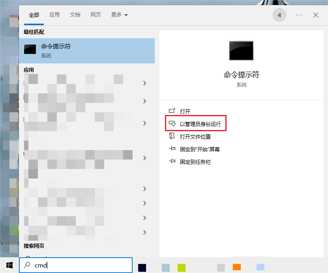Viewport: 328px width, 273px height.
Task: Click the open-window icon beside 打开
Action: (x=172, y=111)
